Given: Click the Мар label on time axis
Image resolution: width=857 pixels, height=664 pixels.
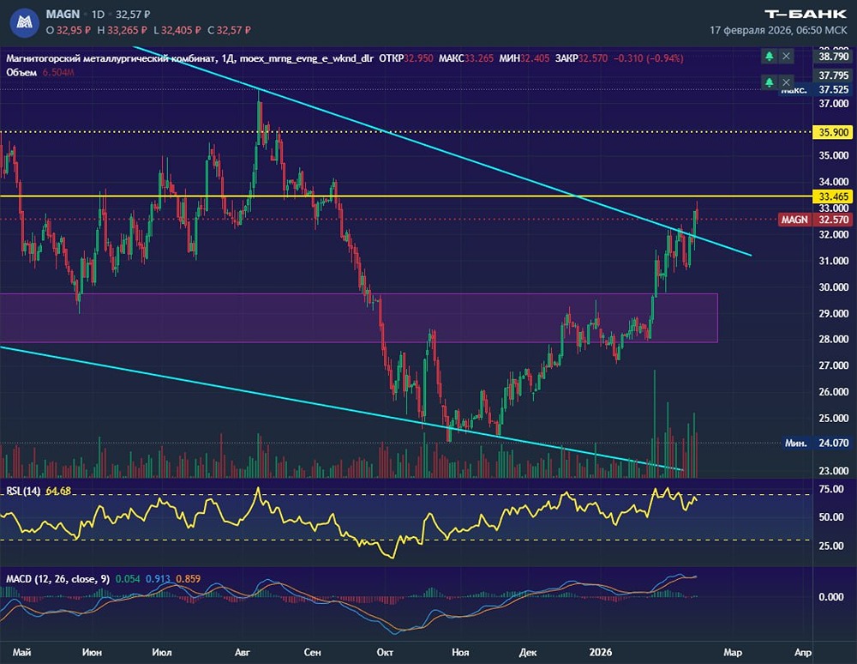Looking at the screenshot, I should tap(733, 652).
